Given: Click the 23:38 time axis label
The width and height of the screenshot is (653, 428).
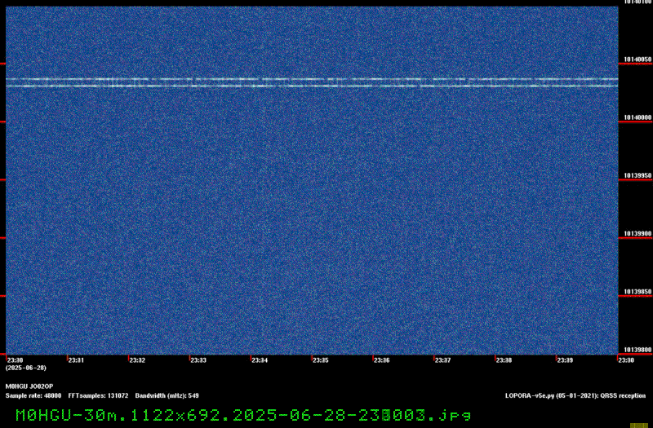Looking at the screenshot, I should tap(504, 360).
